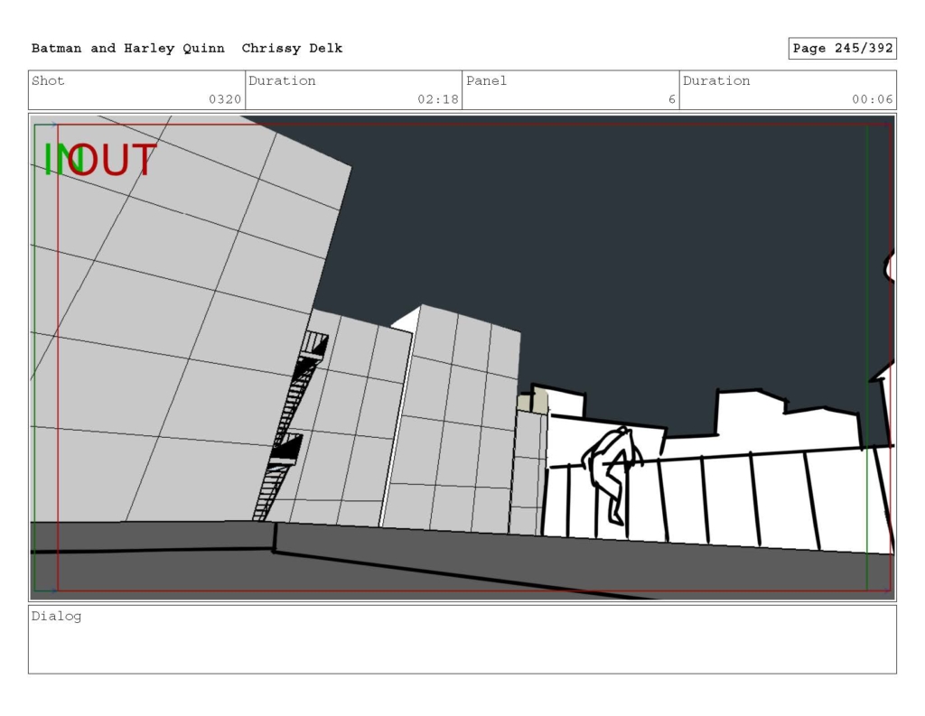Click panel number '6'
Screen dimensions: 925x716
pyautogui.click(x=672, y=99)
